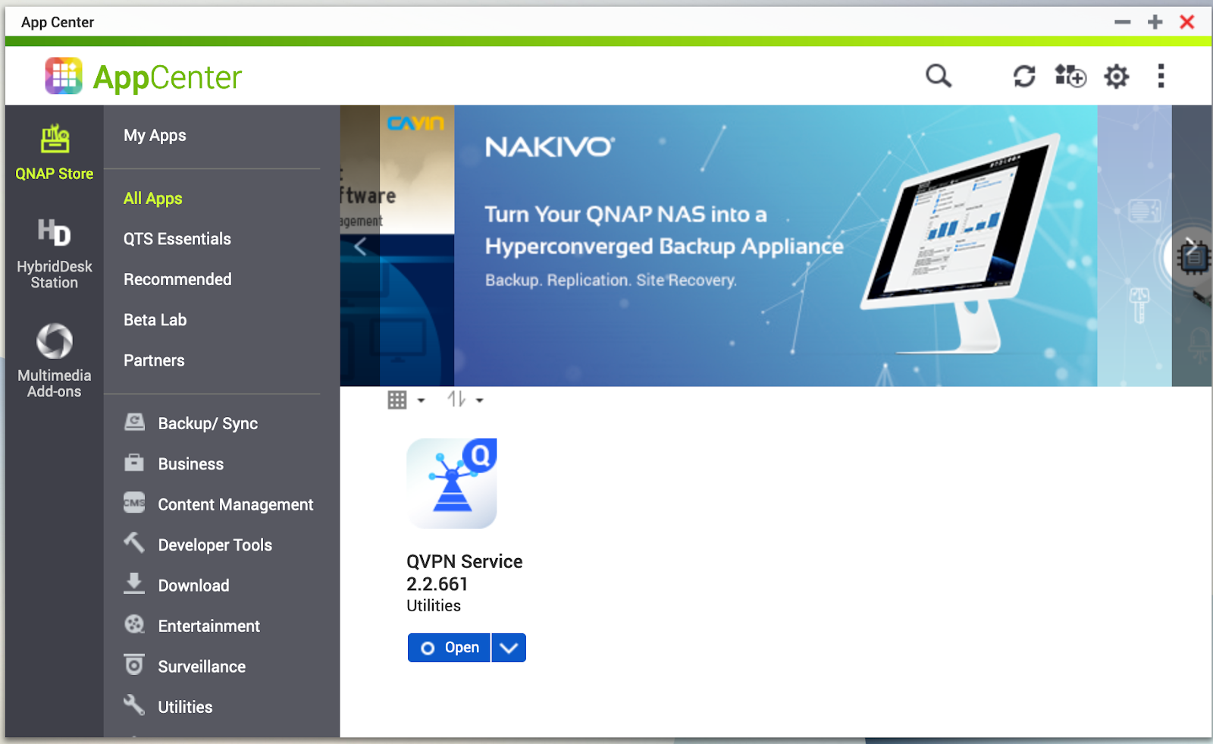Select QTS Essentials category
This screenshot has width=1213, height=744.
point(177,239)
